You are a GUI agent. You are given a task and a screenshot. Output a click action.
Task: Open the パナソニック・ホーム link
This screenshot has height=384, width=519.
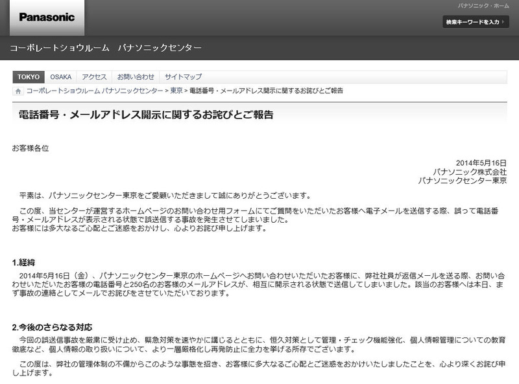(483, 6)
